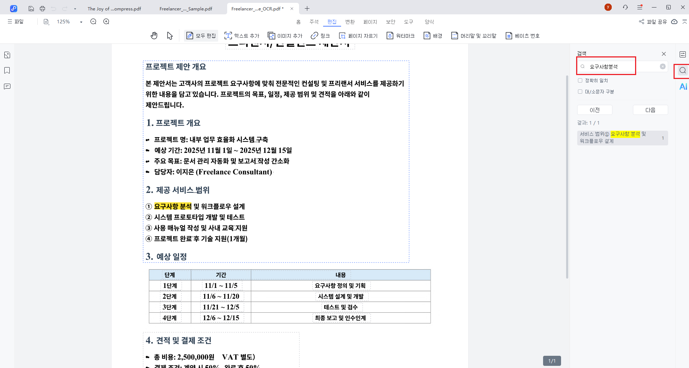The height and width of the screenshot is (368, 689).
Task: Click the 이전 search button
Action: point(594,110)
